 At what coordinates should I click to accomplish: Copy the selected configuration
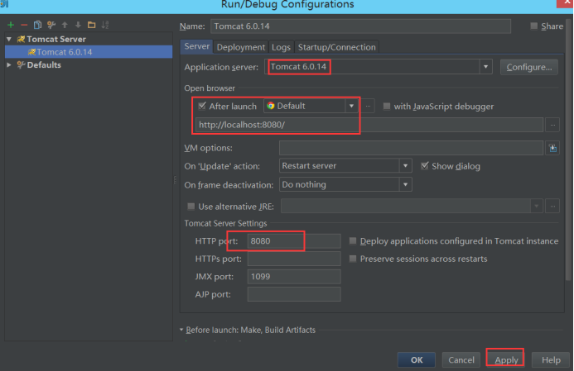coord(37,25)
